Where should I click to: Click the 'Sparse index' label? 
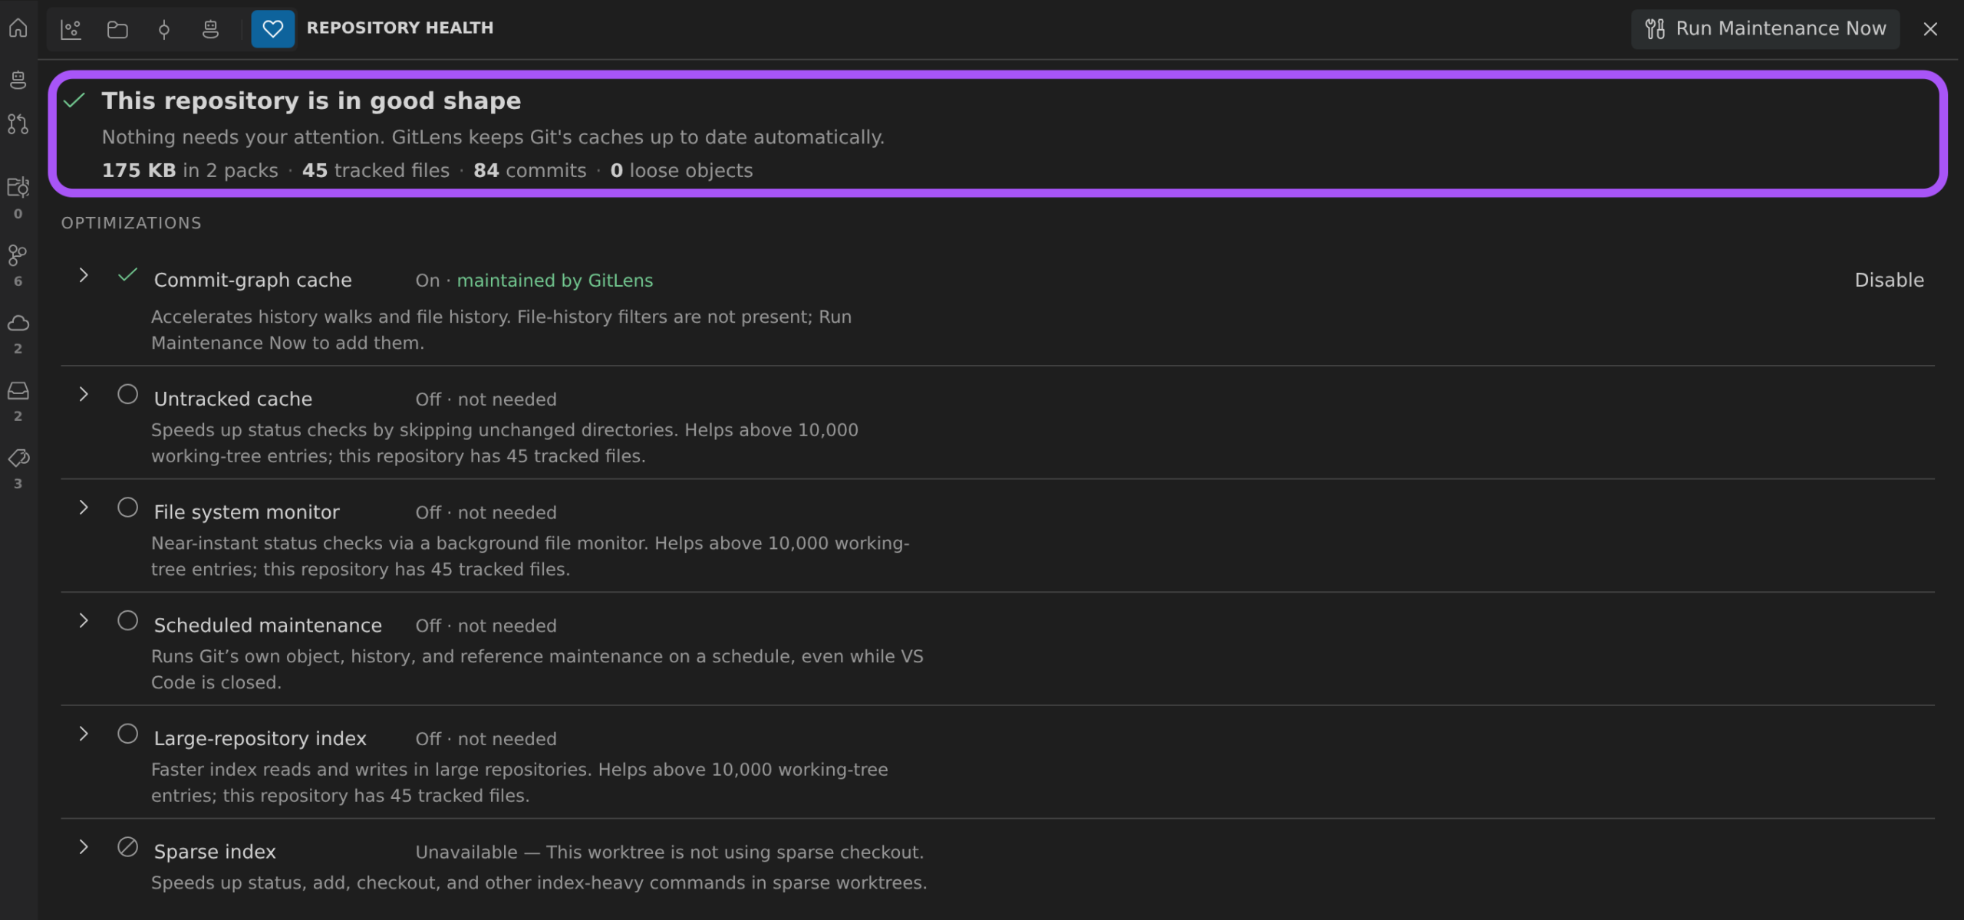[215, 852]
